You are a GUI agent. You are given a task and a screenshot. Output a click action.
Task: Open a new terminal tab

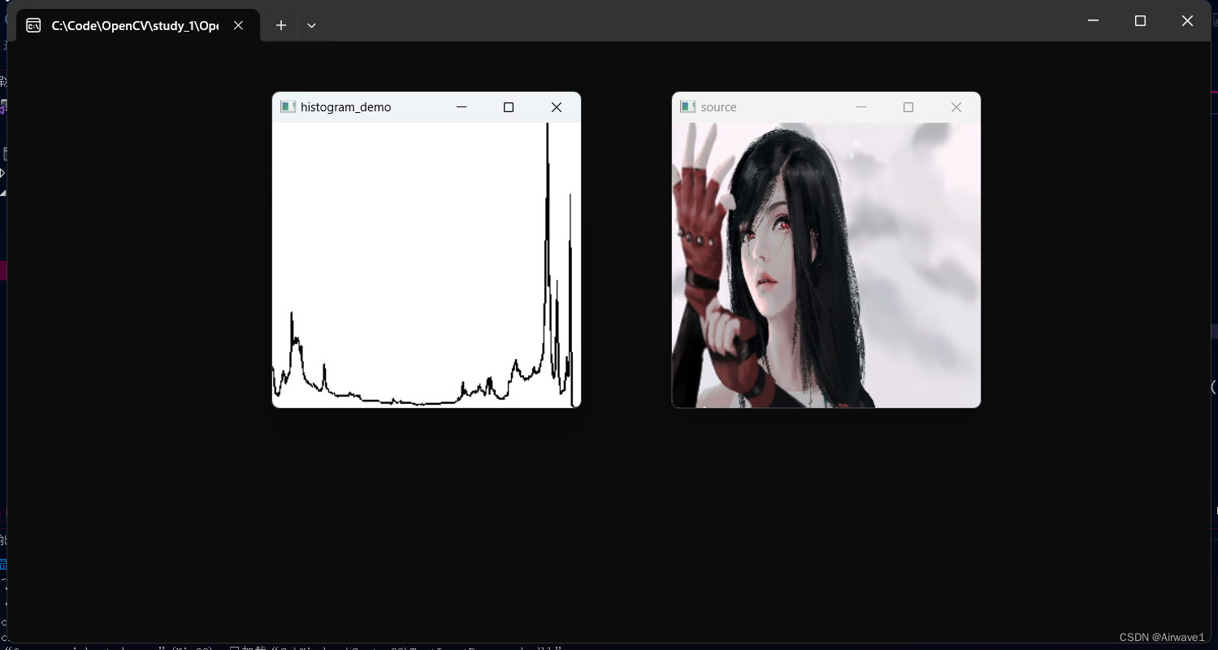[280, 25]
